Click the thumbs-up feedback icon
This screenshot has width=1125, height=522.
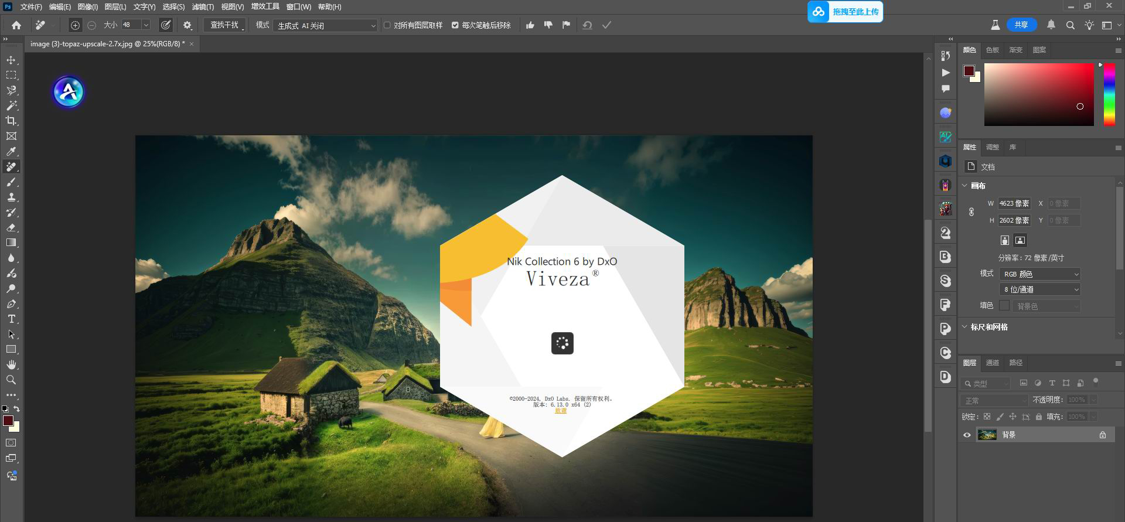(530, 25)
